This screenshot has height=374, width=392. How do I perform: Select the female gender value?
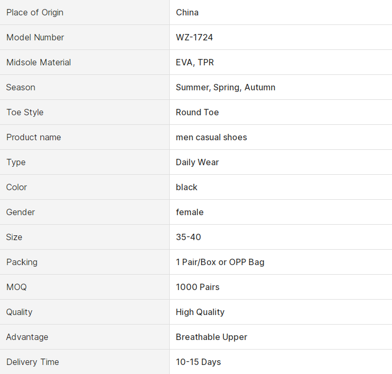coord(189,212)
